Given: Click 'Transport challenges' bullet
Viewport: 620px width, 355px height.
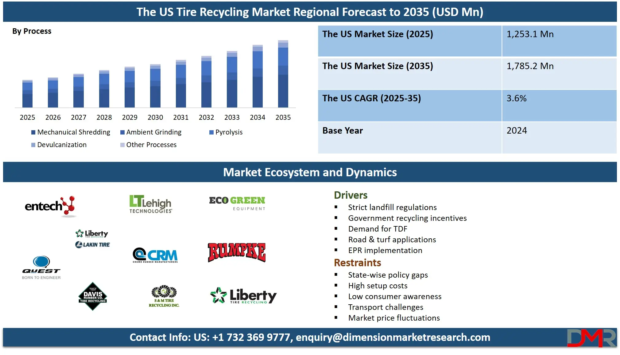Looking at the screenshot, I should (386, 307).
